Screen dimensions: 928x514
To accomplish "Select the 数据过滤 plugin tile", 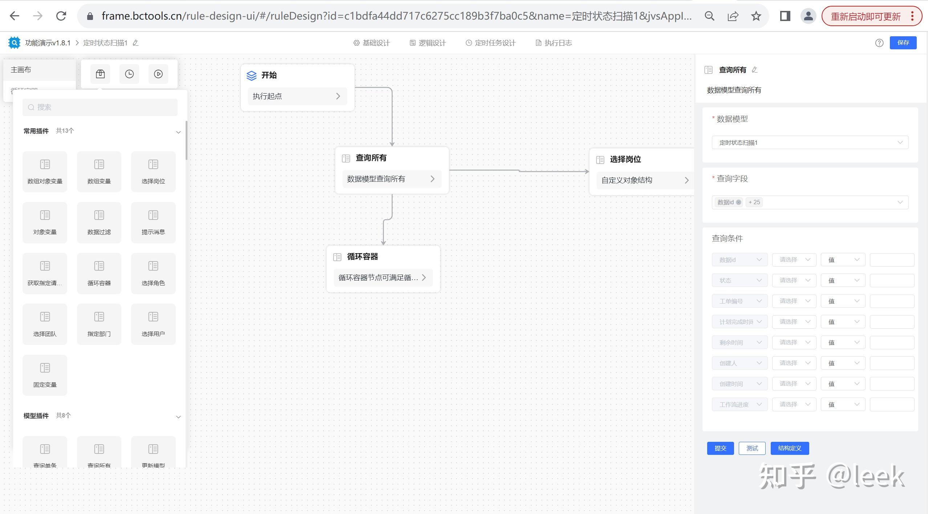I will coord(99,222).
